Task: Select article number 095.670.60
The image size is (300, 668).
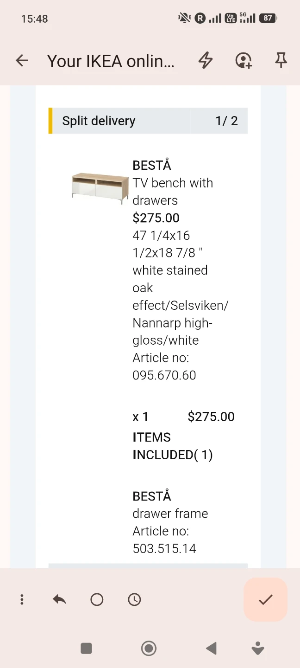Action: click(164, 375)
